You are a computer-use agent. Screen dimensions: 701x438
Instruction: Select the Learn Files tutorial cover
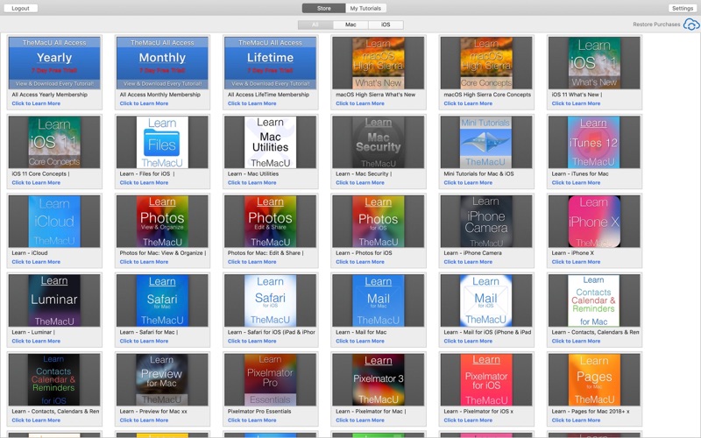tap(162, 142)
